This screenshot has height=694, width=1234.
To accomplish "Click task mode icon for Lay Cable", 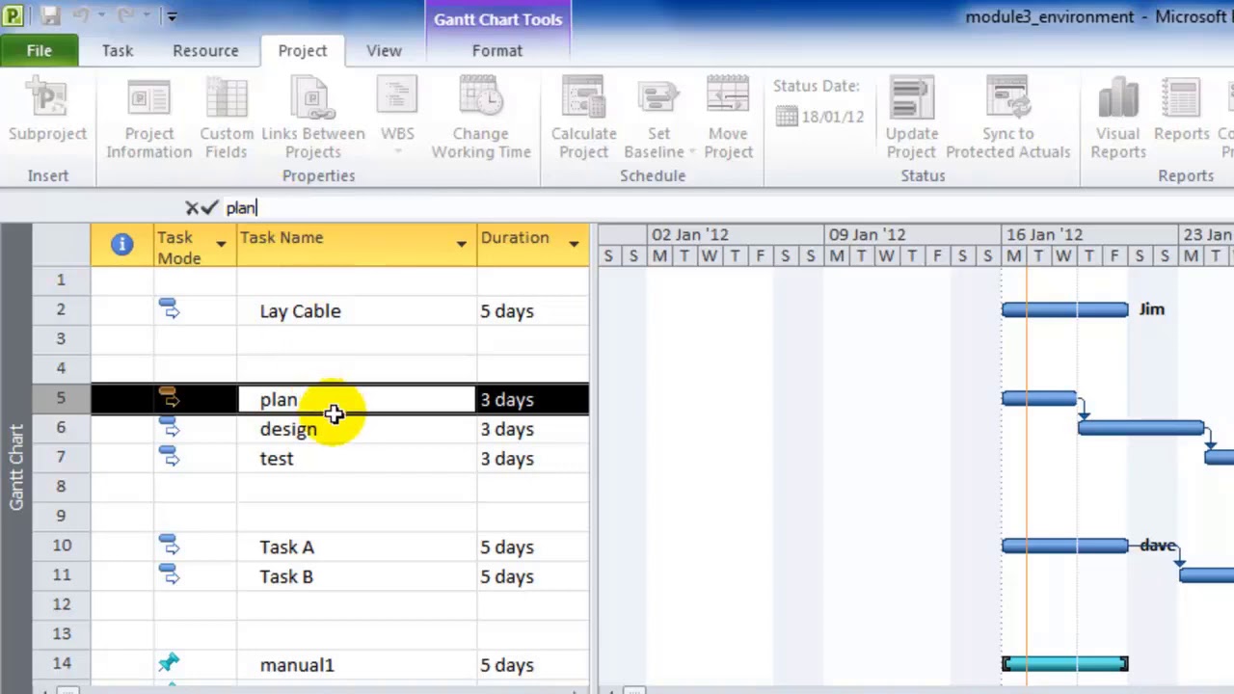I will [x=169, y=308].
